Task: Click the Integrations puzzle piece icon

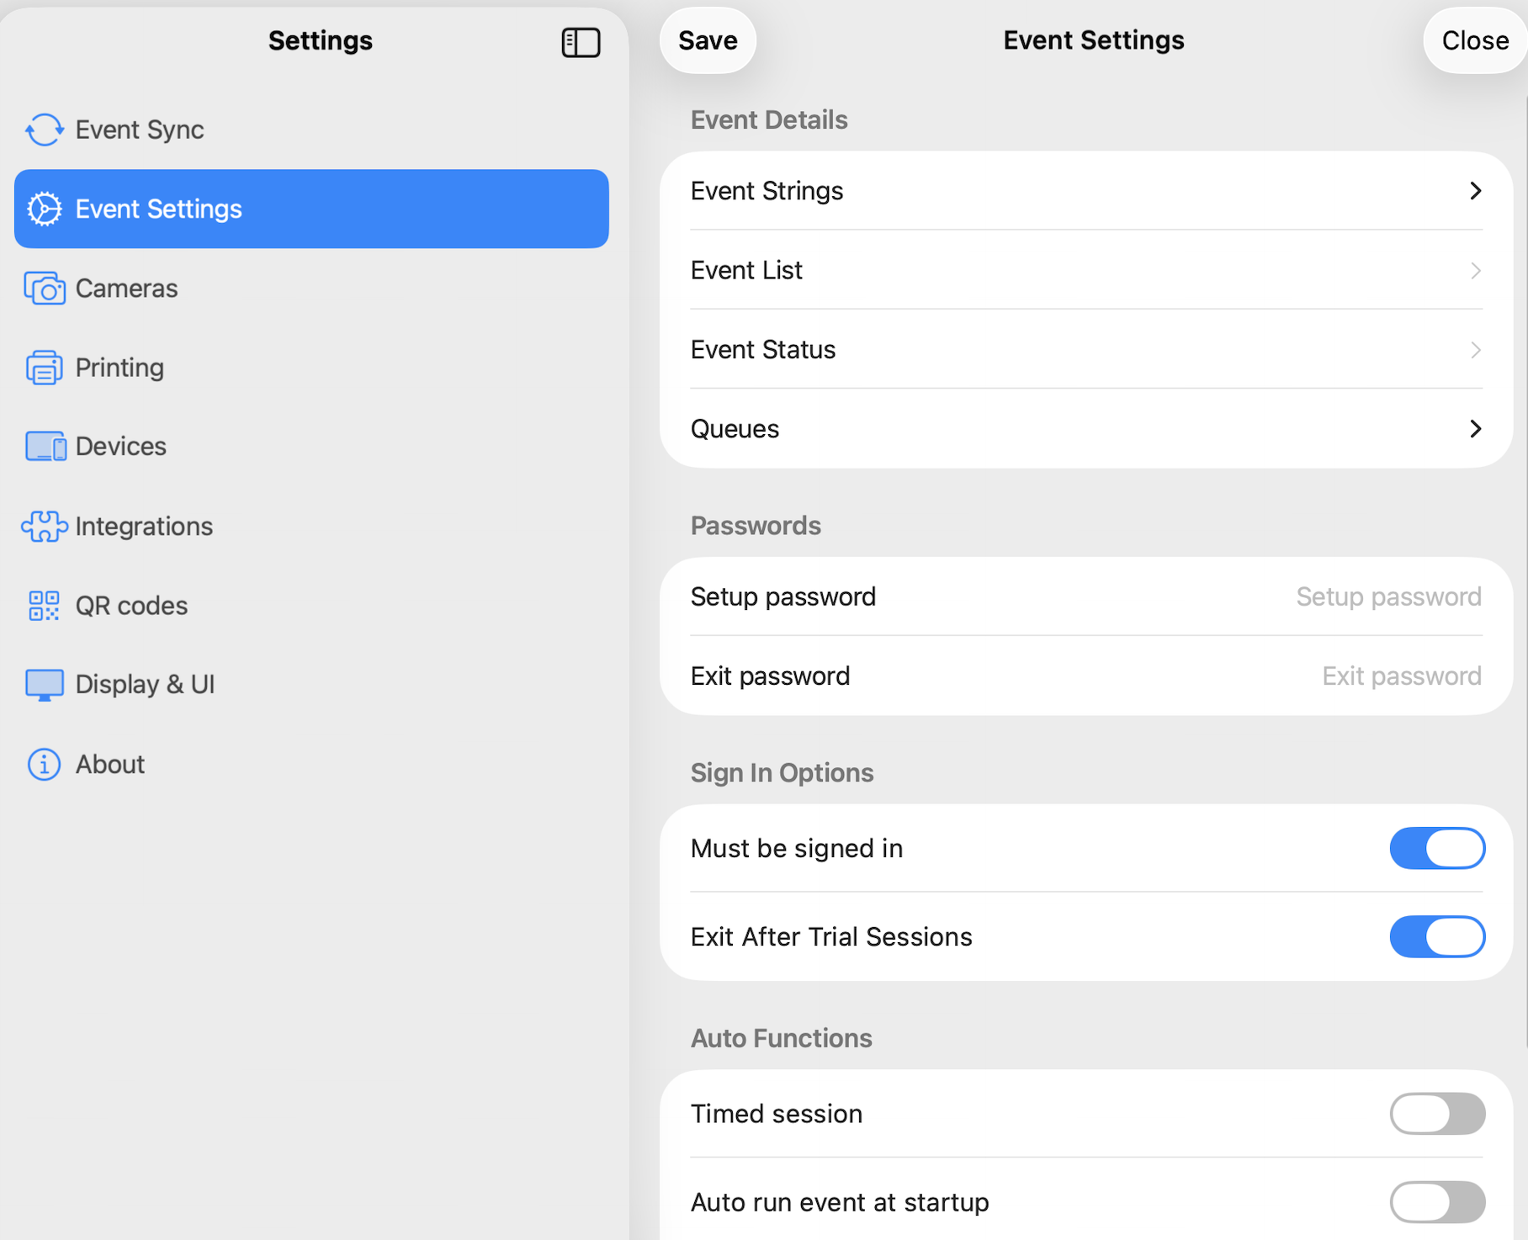Action: (45, 527)
